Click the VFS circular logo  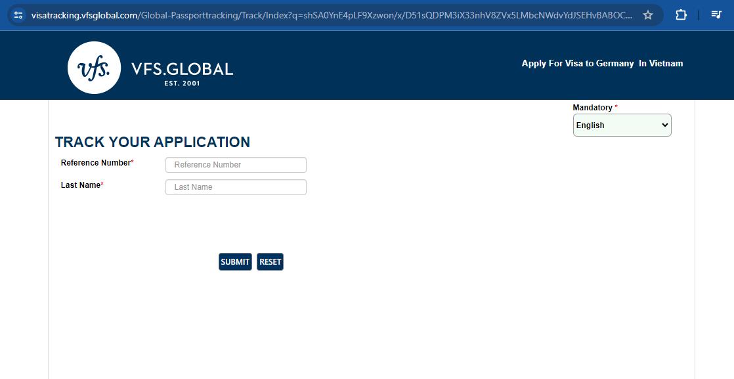point(94,68)
